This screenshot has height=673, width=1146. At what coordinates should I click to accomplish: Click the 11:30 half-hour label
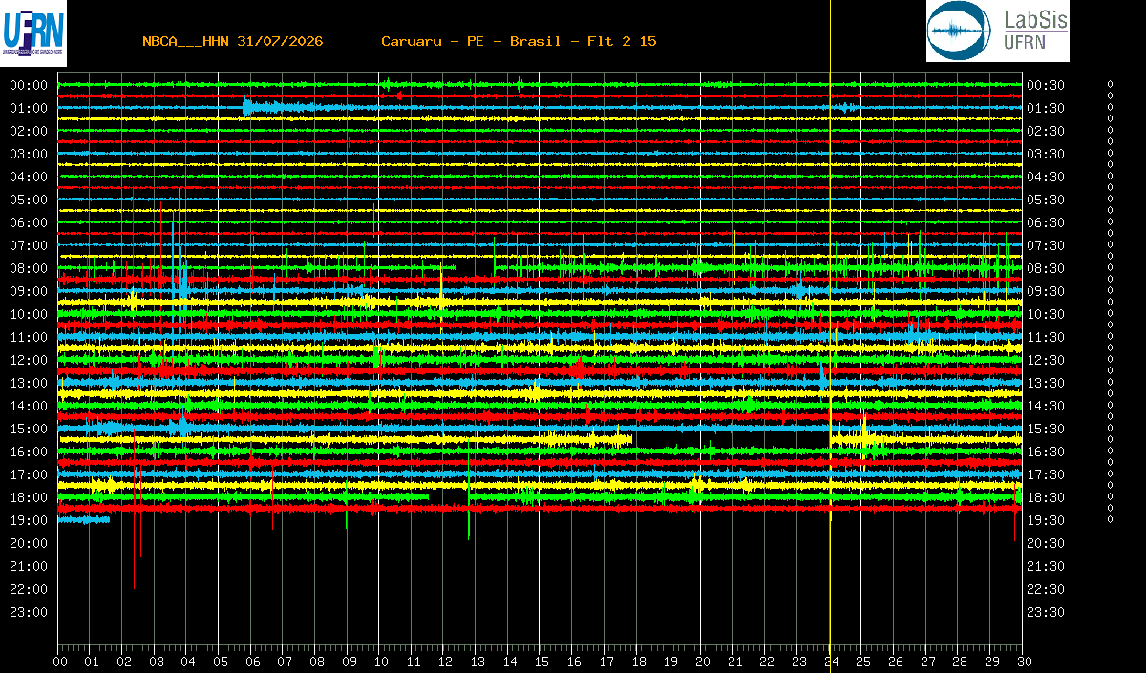click(1046, 337)
